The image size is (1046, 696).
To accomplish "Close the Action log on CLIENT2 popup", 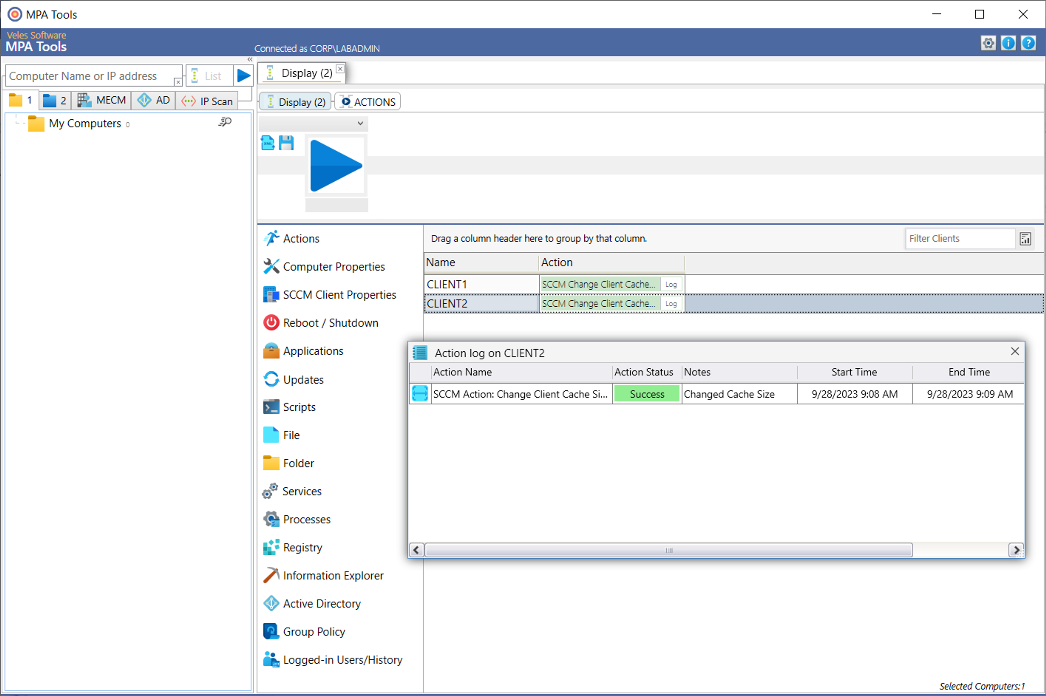I will [x=1014, y=352].
